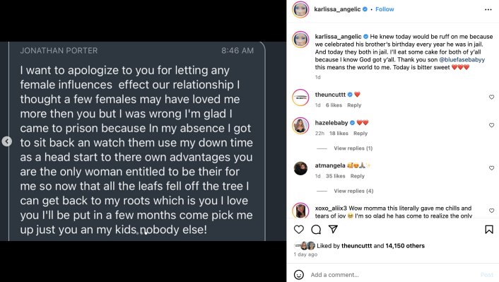Like atmangela's comment with heart
This screenshot has width=499, height=282.
(491, 168)
